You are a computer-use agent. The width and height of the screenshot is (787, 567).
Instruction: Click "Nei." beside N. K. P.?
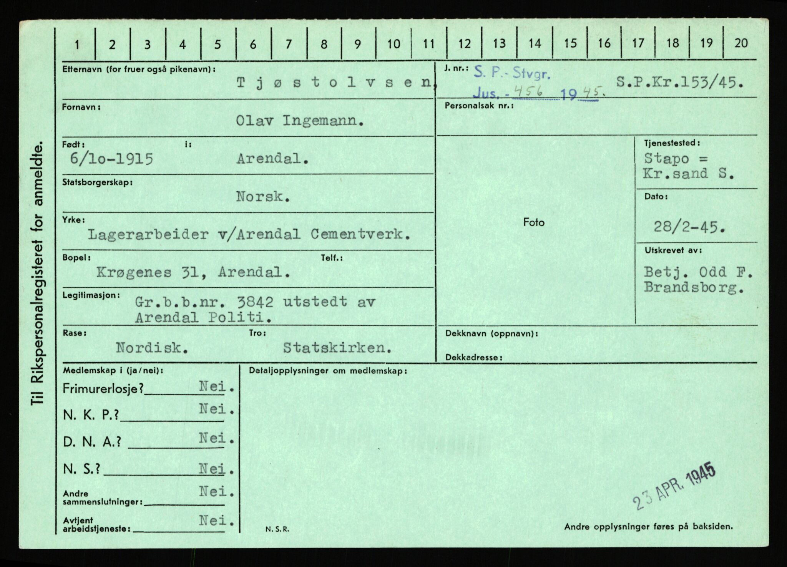[x=217, y=409]
